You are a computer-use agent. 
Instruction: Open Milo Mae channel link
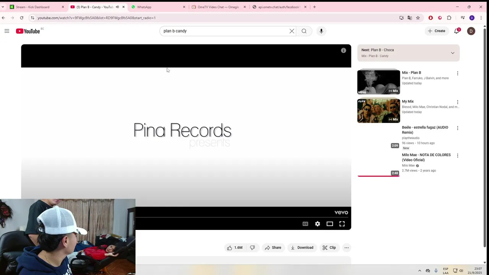tap(408, 165)
